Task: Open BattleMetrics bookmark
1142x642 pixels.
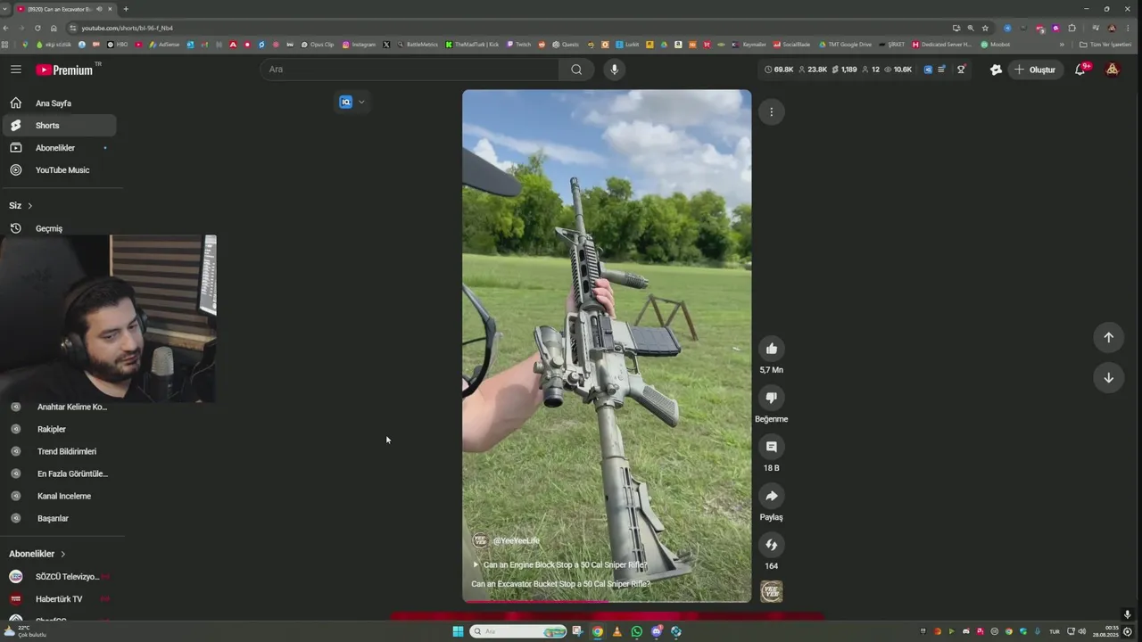Action: click(x=418, y=45)
